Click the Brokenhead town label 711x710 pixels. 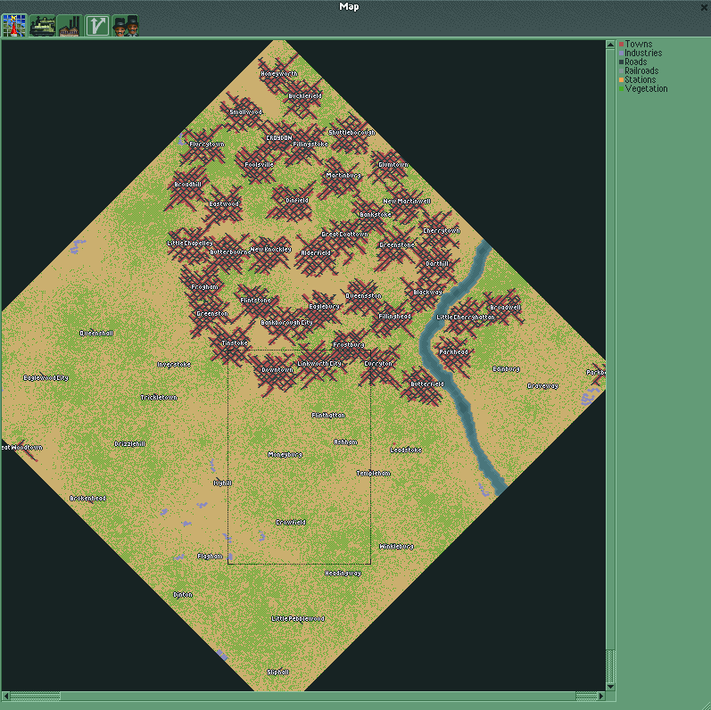click(x=88, y=499)
